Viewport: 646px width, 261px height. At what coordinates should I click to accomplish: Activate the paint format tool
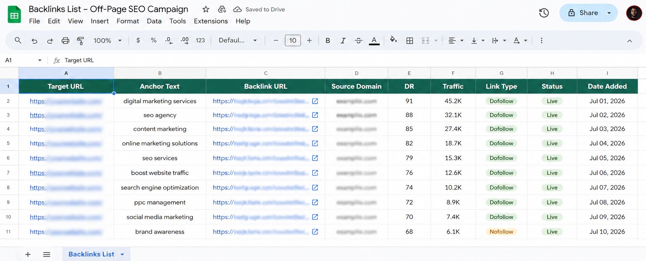click(80, 41)
